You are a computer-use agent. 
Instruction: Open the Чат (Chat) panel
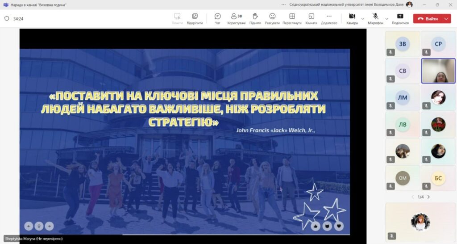[x=217, y=19]
